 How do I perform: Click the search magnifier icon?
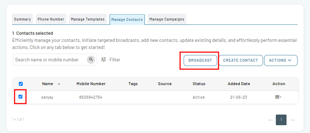click(91, 60)
